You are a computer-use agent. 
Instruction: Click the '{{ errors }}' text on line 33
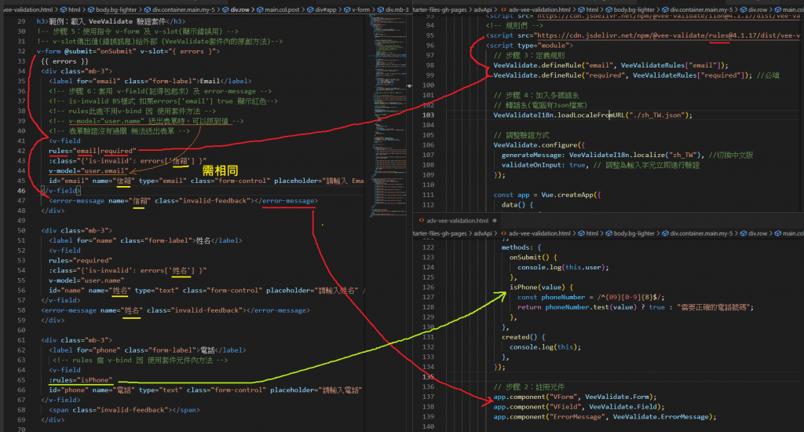[64, 61]
